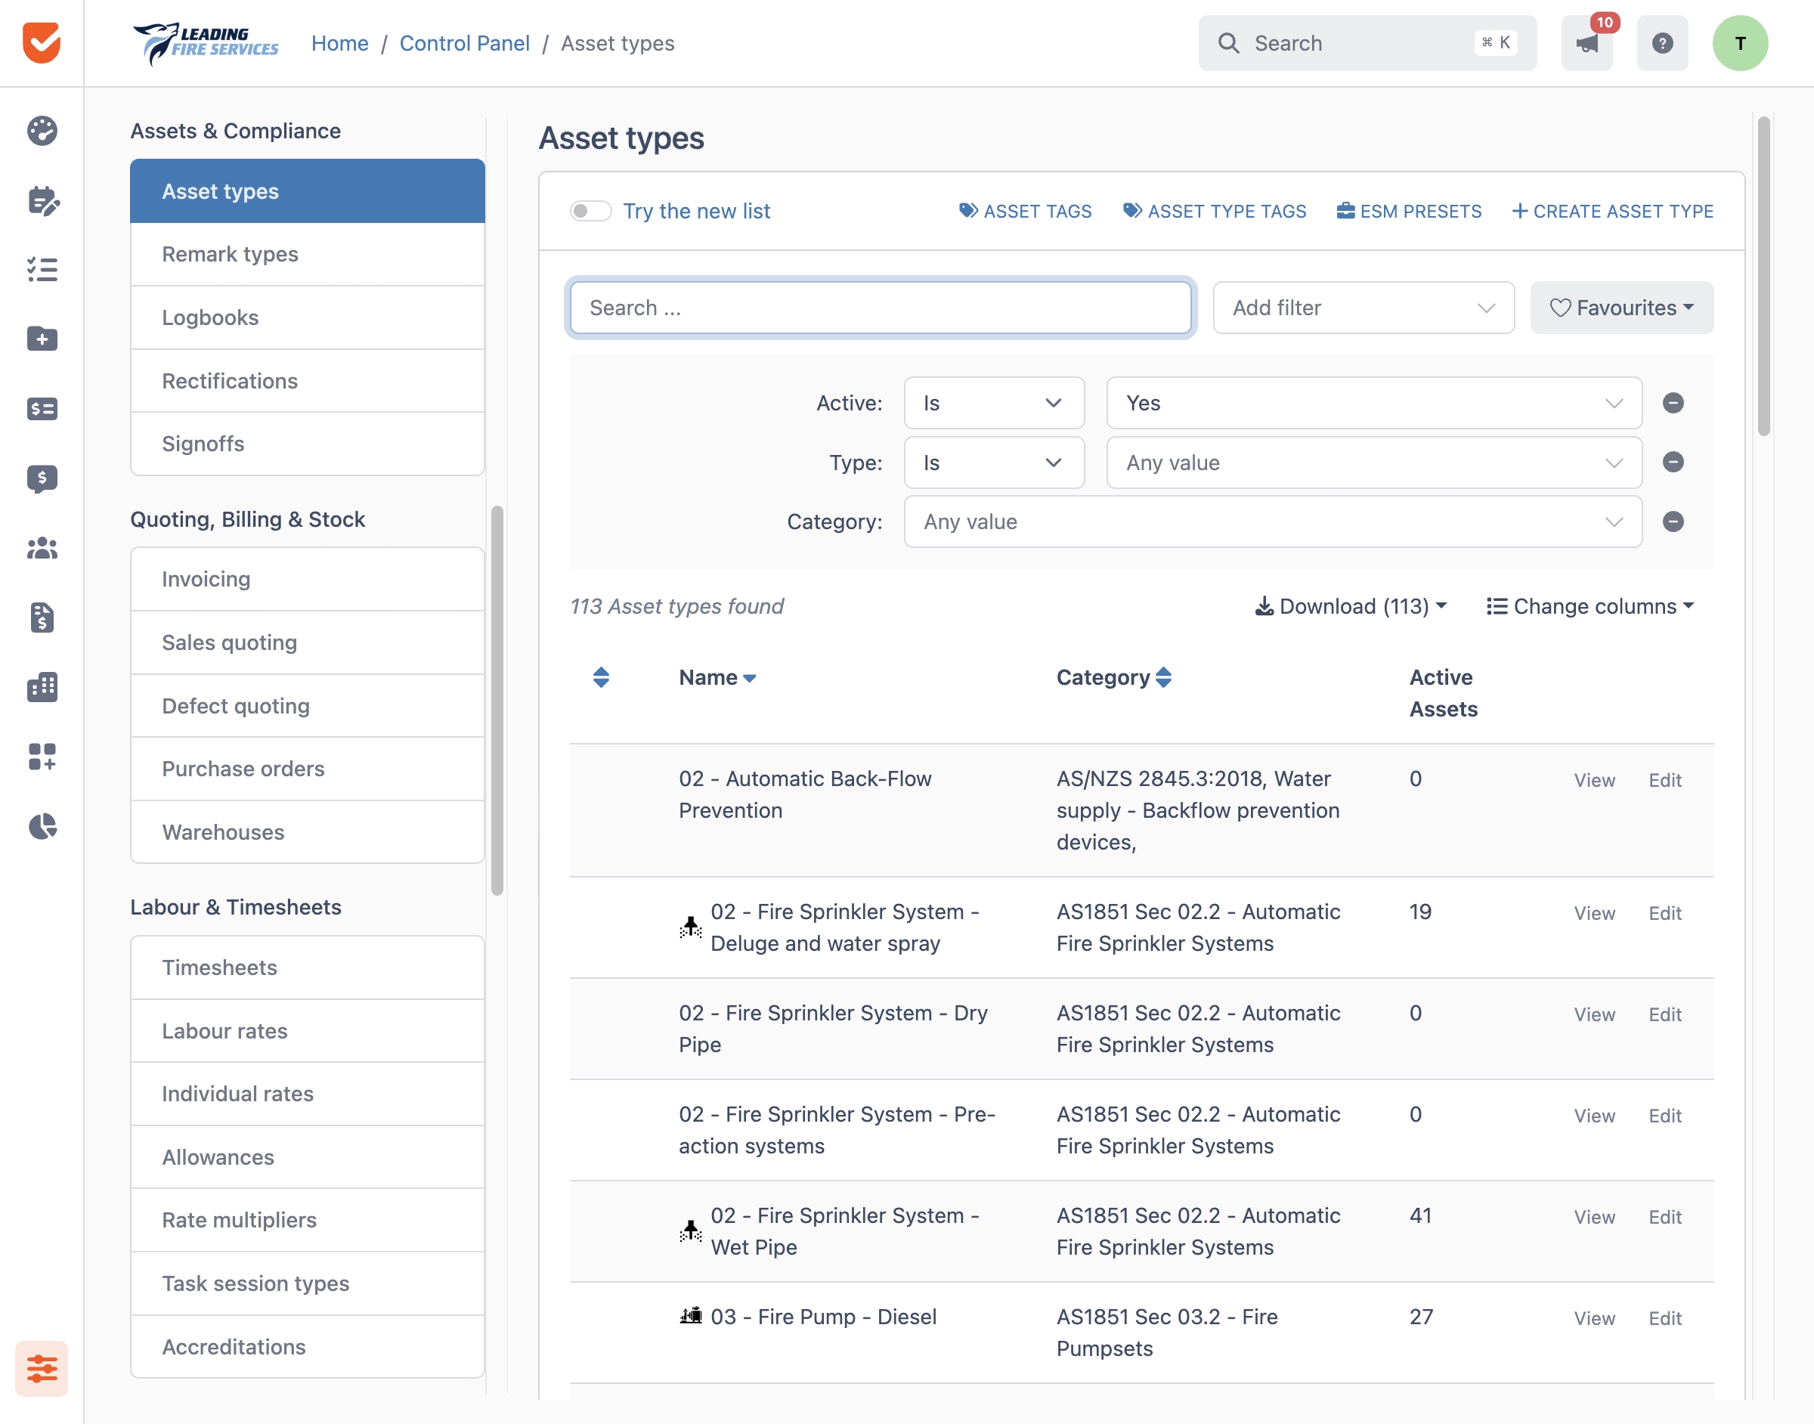Open the dollar list icon in sidebar
The width and height of the screenshot is (1814, 1424).
42,408
